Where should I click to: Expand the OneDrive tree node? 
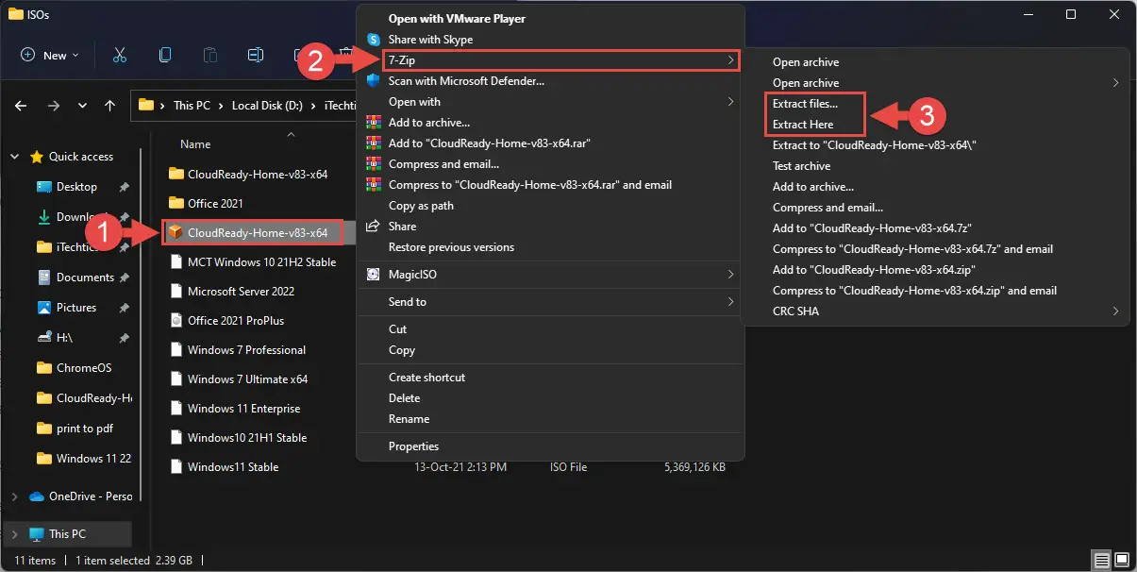14,496
